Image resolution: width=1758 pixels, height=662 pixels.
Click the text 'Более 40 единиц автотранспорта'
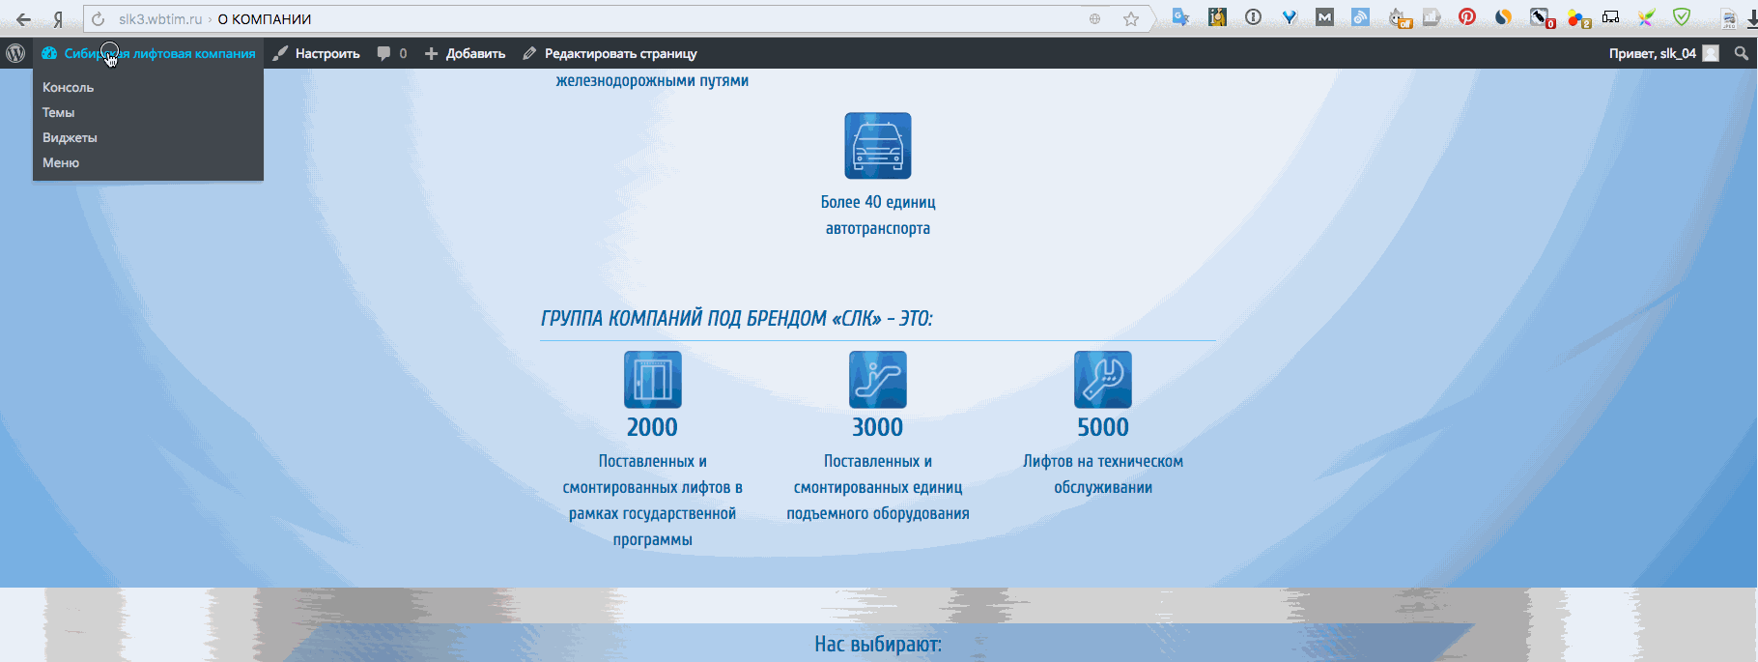(878, 215)
